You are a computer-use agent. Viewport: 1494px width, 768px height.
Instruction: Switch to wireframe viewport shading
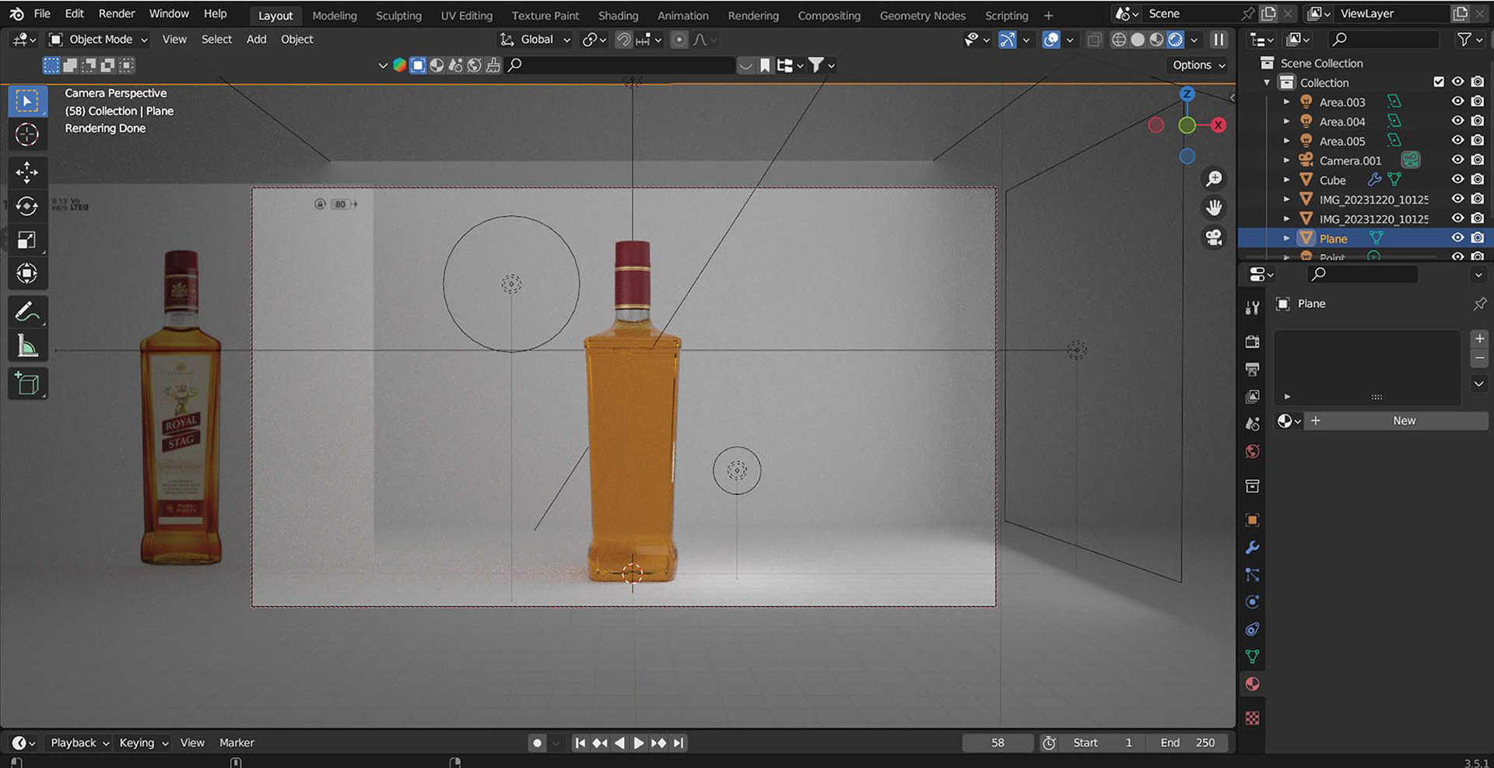(x=1119, y=40)
